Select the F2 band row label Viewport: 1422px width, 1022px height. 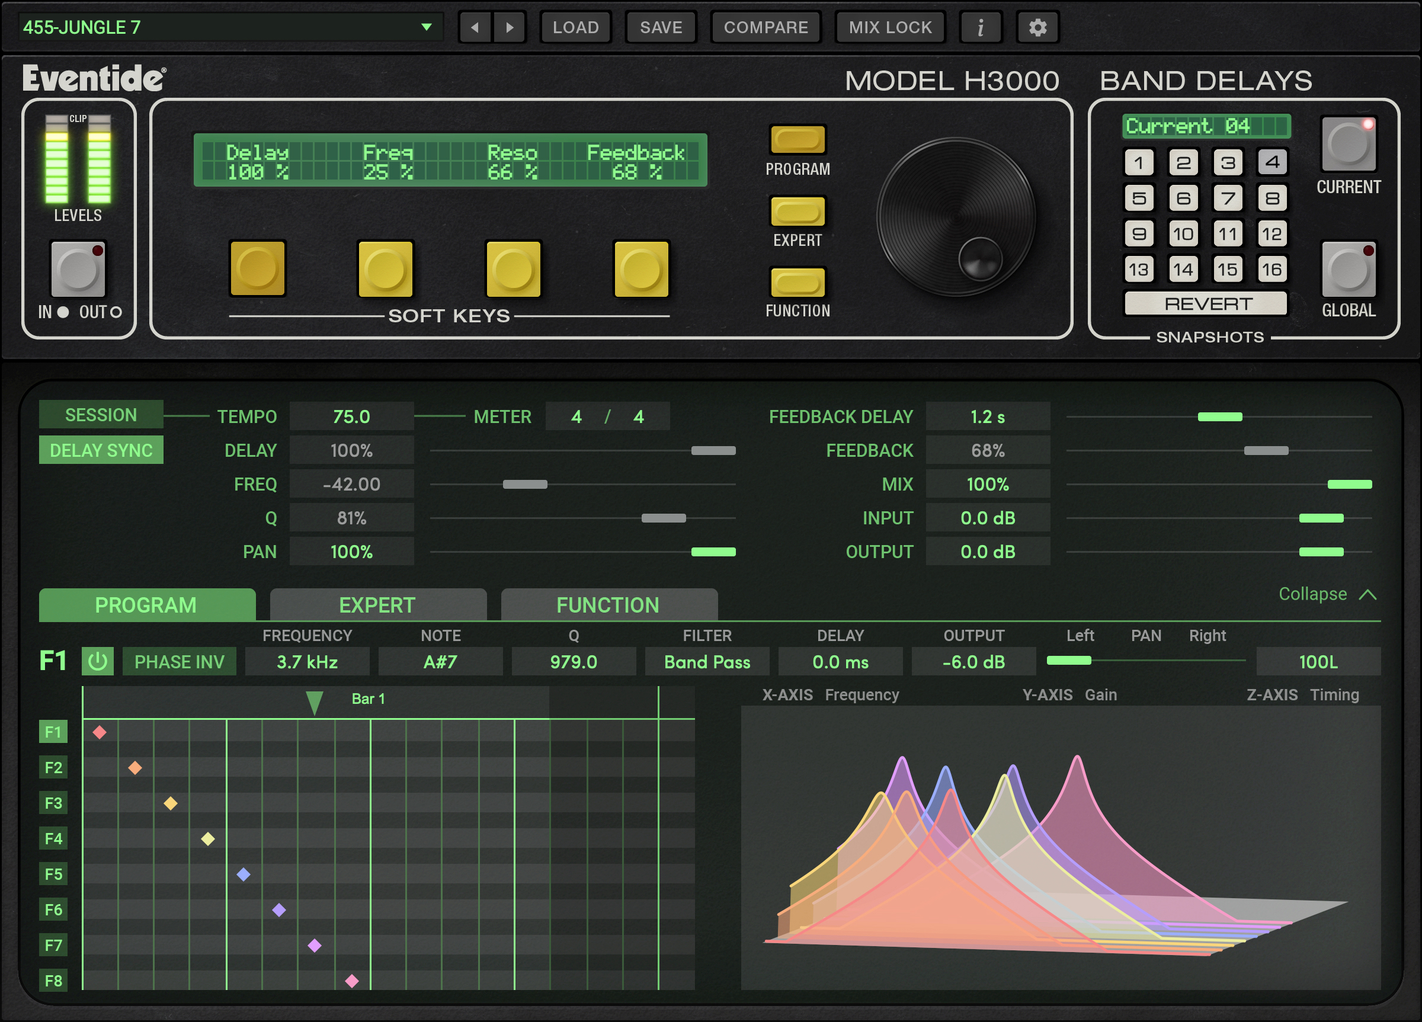point(53,767)
